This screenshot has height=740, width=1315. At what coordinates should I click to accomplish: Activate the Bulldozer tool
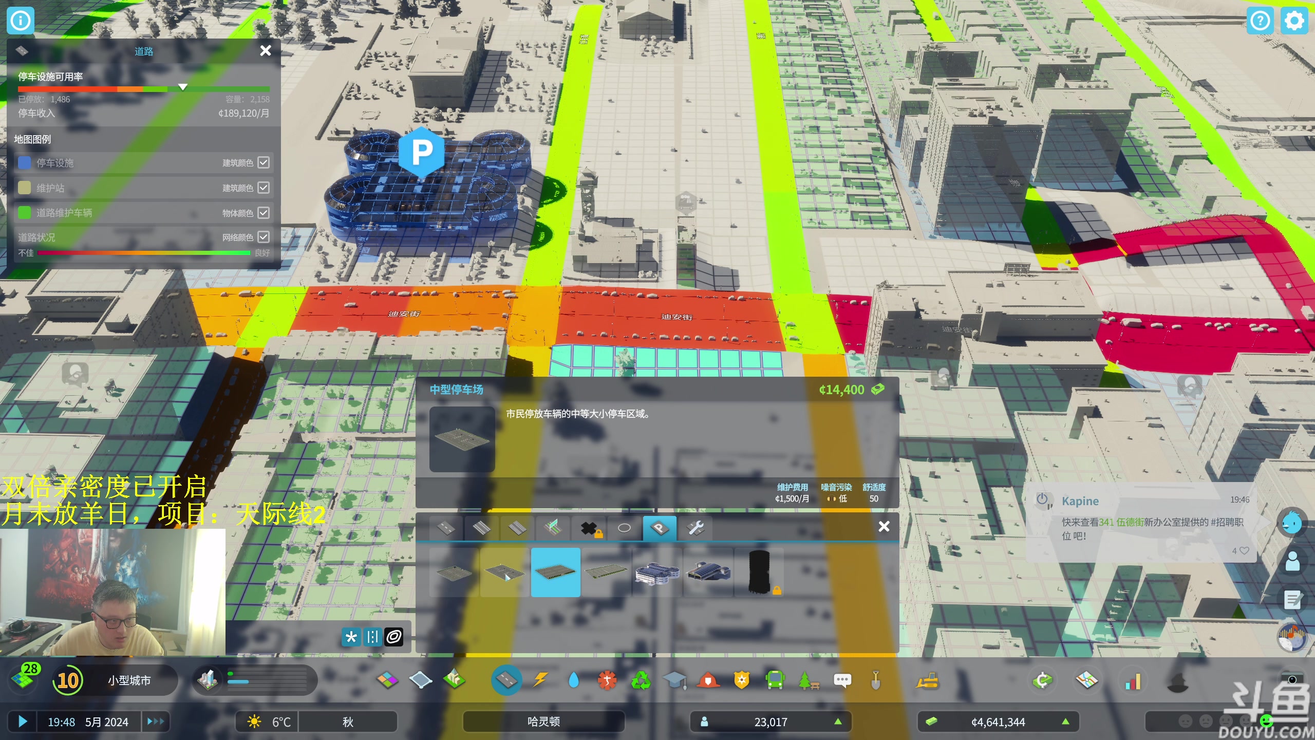[x=927, y=680]
